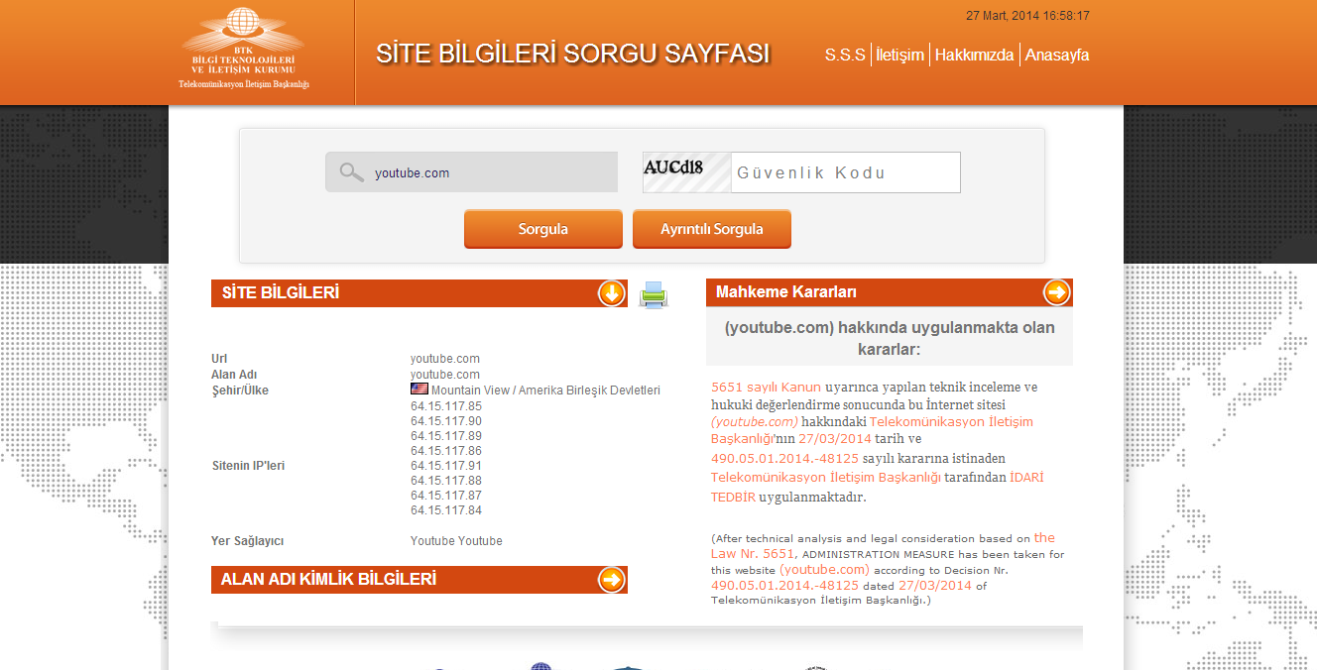This screenshot has height=670, width=1317.
Task: Select IP address 64.15.117.87
Action: 446,496
